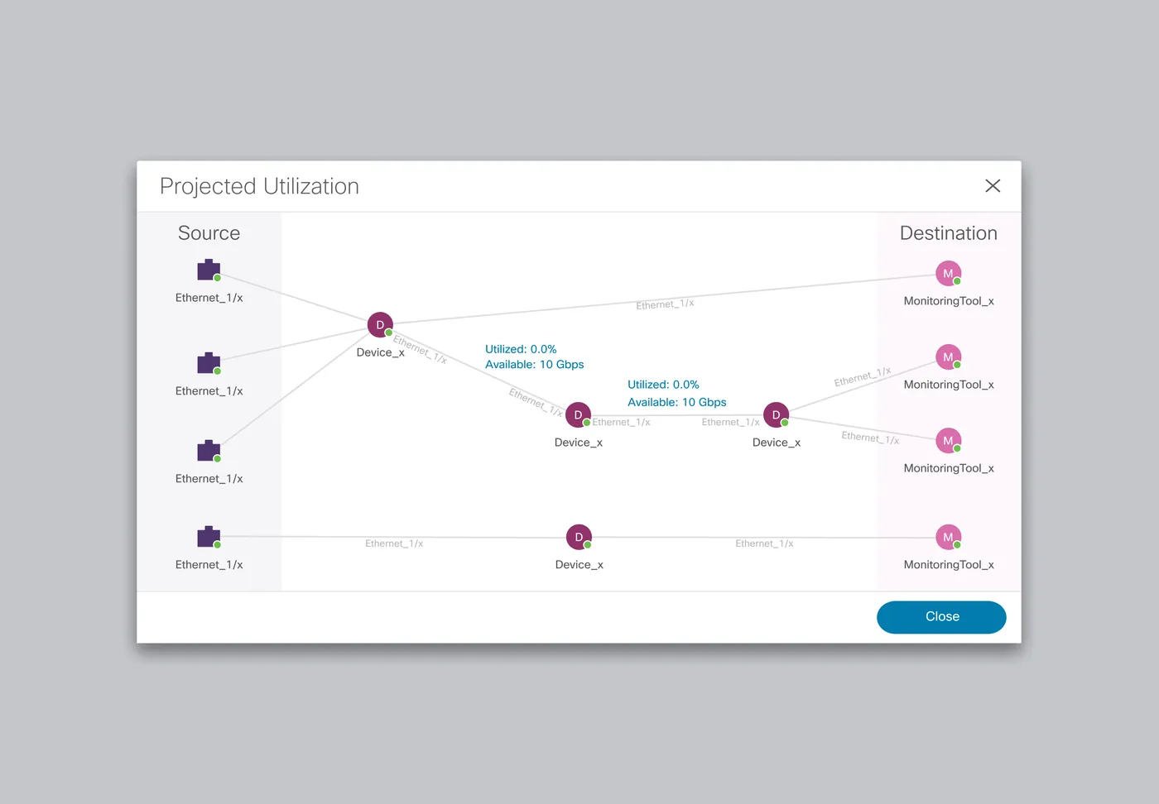The height and width of the screenshot is (804, 1159).
Task: Click the middle Device_x node left of center
Action: (578, 415)
